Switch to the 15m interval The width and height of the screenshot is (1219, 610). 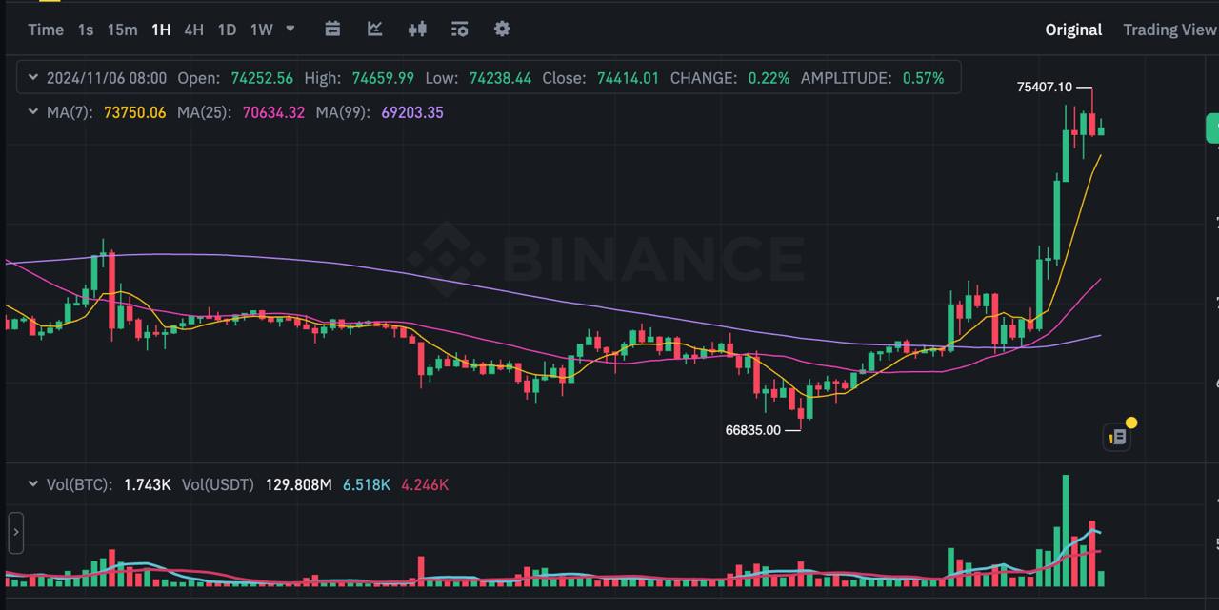(122, 30)
